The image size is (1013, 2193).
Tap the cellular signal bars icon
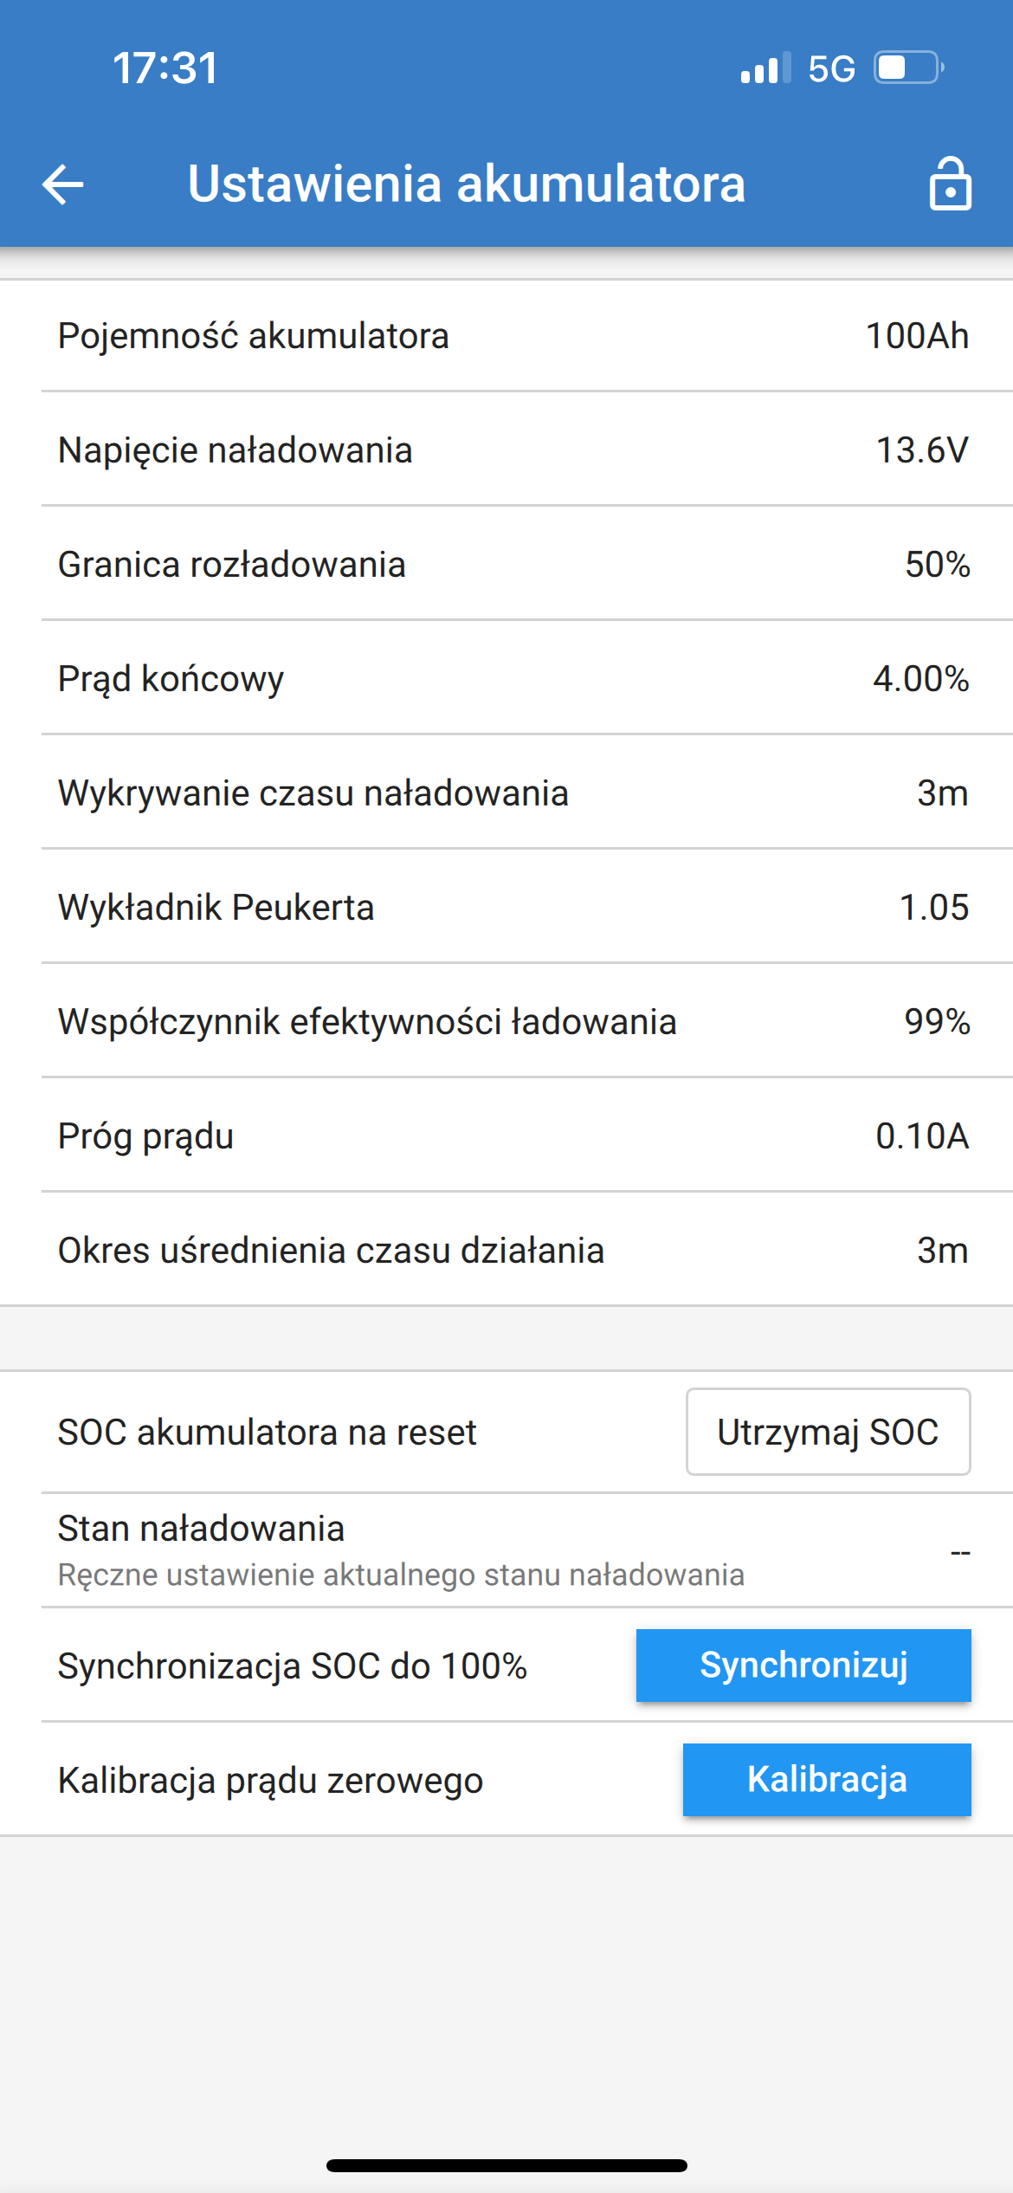[x=765, y=68]
